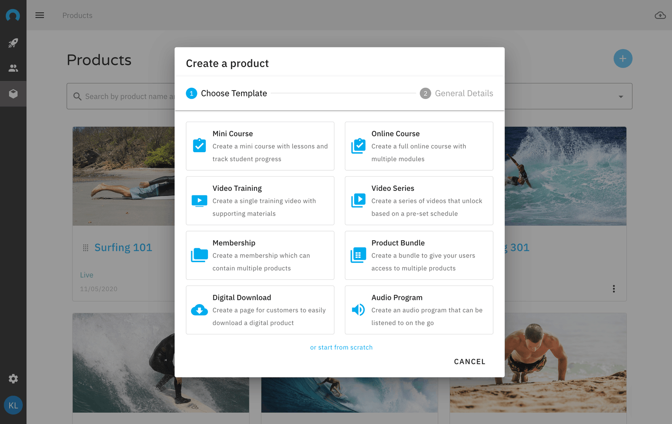
Task: Select the Audio Program speaker icon
Action: [358, 310]
